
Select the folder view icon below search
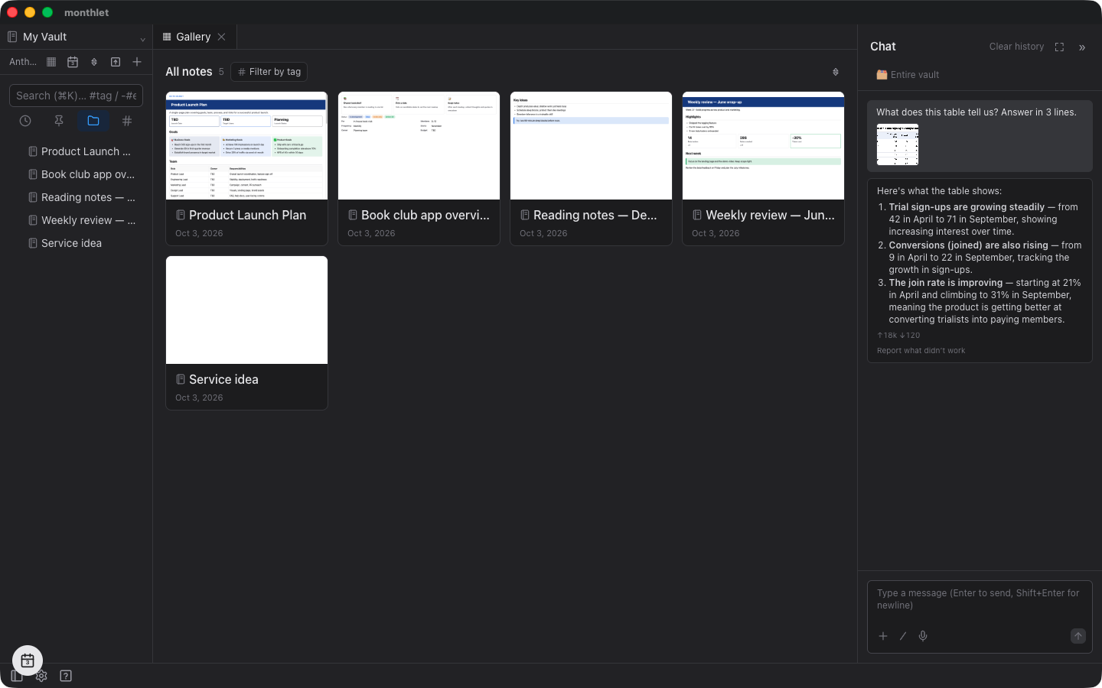click(x=93, y=121)
